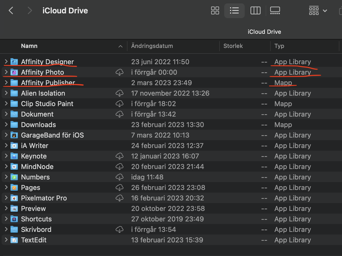Sort by the Namn column header
Image resolution: width=342 pixels, height=256 pixels.
(x=29, y=46)
